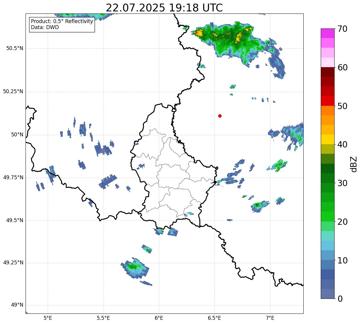
Task: Click the 50.5°N latitude label
Action: pyautogui.click(x=15, y=48)
